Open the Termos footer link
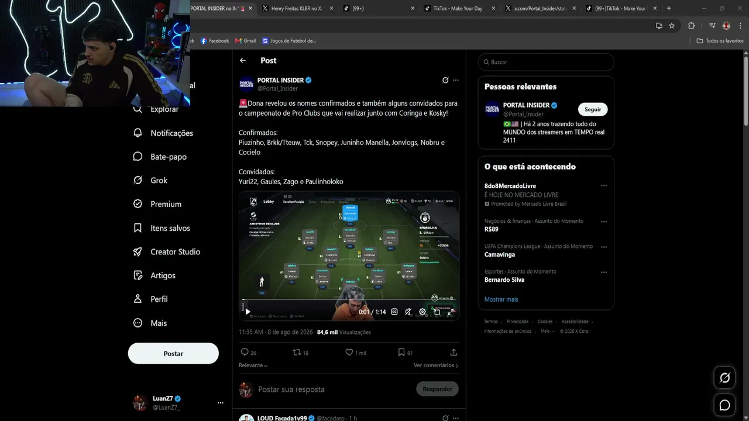Screen dimensions: 749x421 (491, 322)
